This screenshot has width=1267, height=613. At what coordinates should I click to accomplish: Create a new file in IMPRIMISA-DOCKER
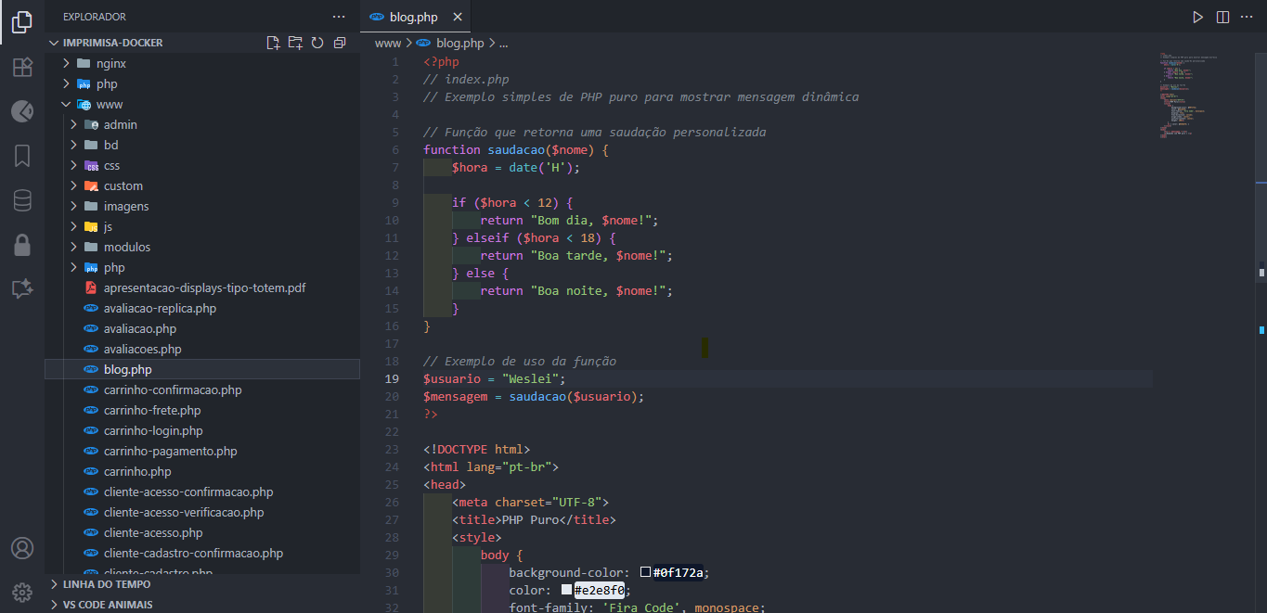272,42
